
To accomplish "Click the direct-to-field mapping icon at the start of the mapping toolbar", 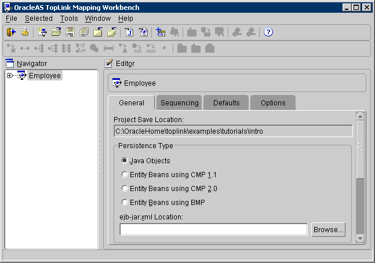I will click(11, 48).
